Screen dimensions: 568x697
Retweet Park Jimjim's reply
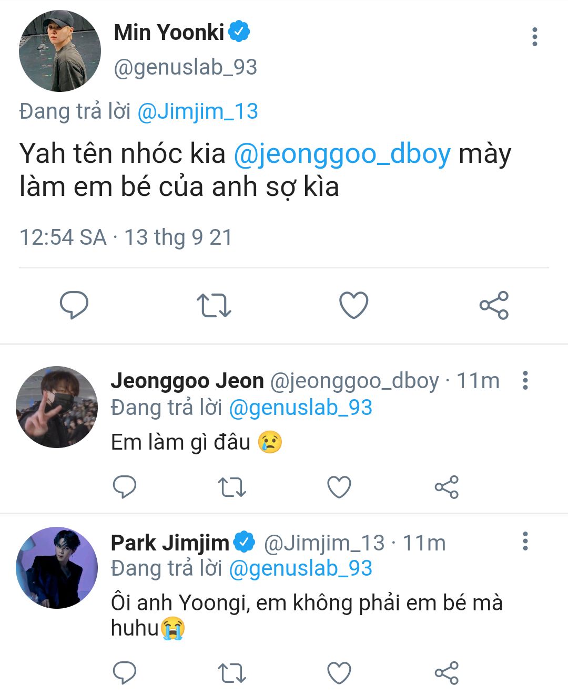(231, 672)
